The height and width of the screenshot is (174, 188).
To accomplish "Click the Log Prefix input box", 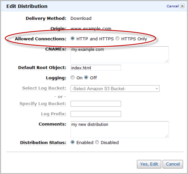I will (96, 114).
